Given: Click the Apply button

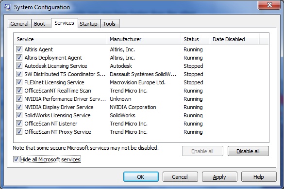Looking at the screenshot, I should coord(219,177).
